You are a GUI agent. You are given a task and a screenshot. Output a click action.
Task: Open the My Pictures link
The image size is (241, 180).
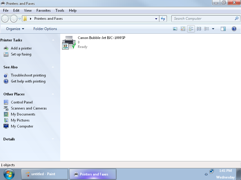pos(20,120)
